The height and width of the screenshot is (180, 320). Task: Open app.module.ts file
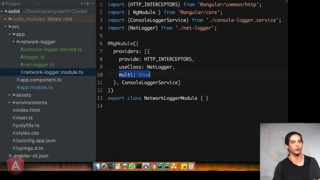pyautogui.click(x=36, y=87)
